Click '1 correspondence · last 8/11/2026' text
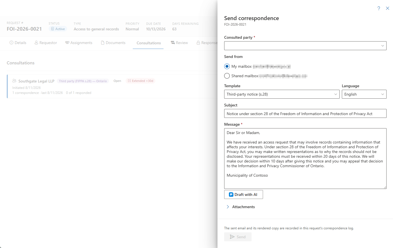Image resolution: width=393 pixels, height=248 pixels. click(x=37, y=93)
